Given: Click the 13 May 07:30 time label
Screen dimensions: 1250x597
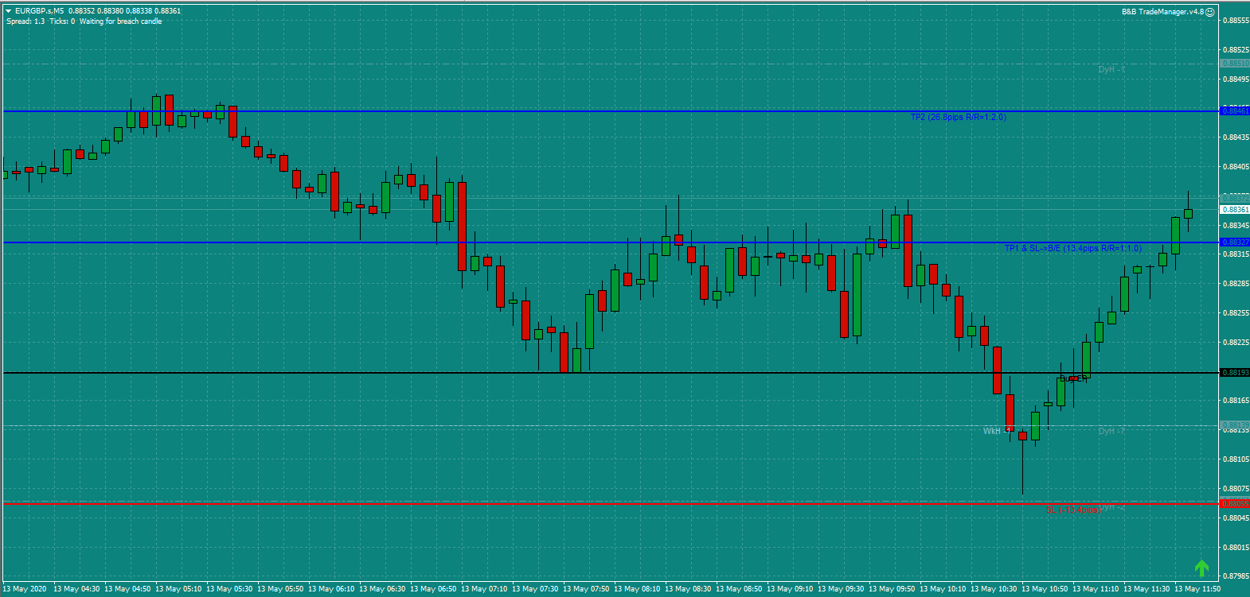Looking at the screenshot, I should 535,589.
